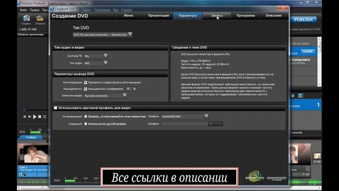Click the Отмена button
This screenshot has width=339, height=191.
(x=276, y=179)
